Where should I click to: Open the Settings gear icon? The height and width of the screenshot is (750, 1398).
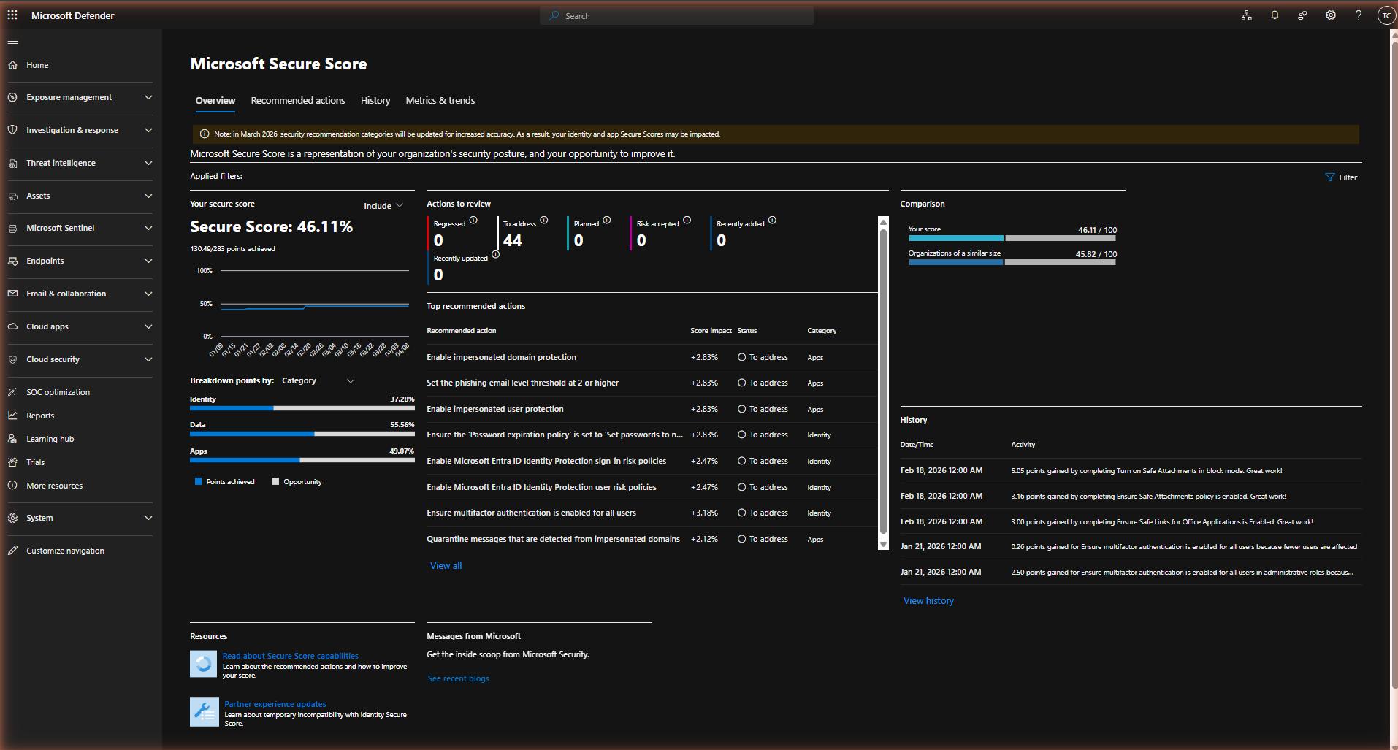1331,15
